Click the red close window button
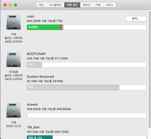Viewport: 151px width, 139px height. click(5, 5)
